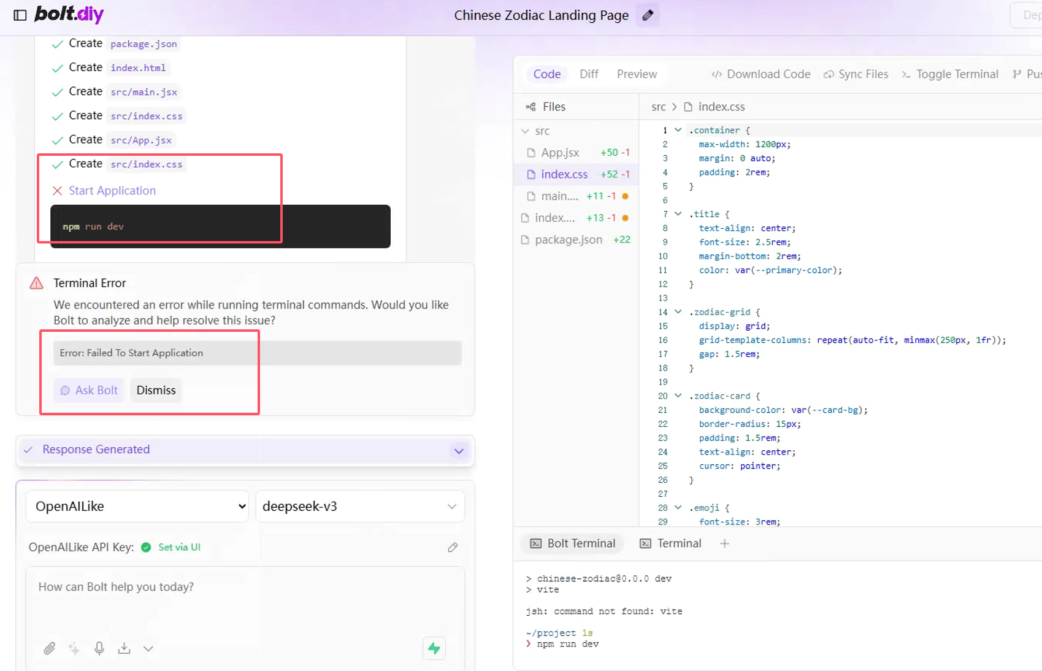Screen dimensions: 1042x671
Task: Click the Set via UI status label
Action: coord(179,547)
